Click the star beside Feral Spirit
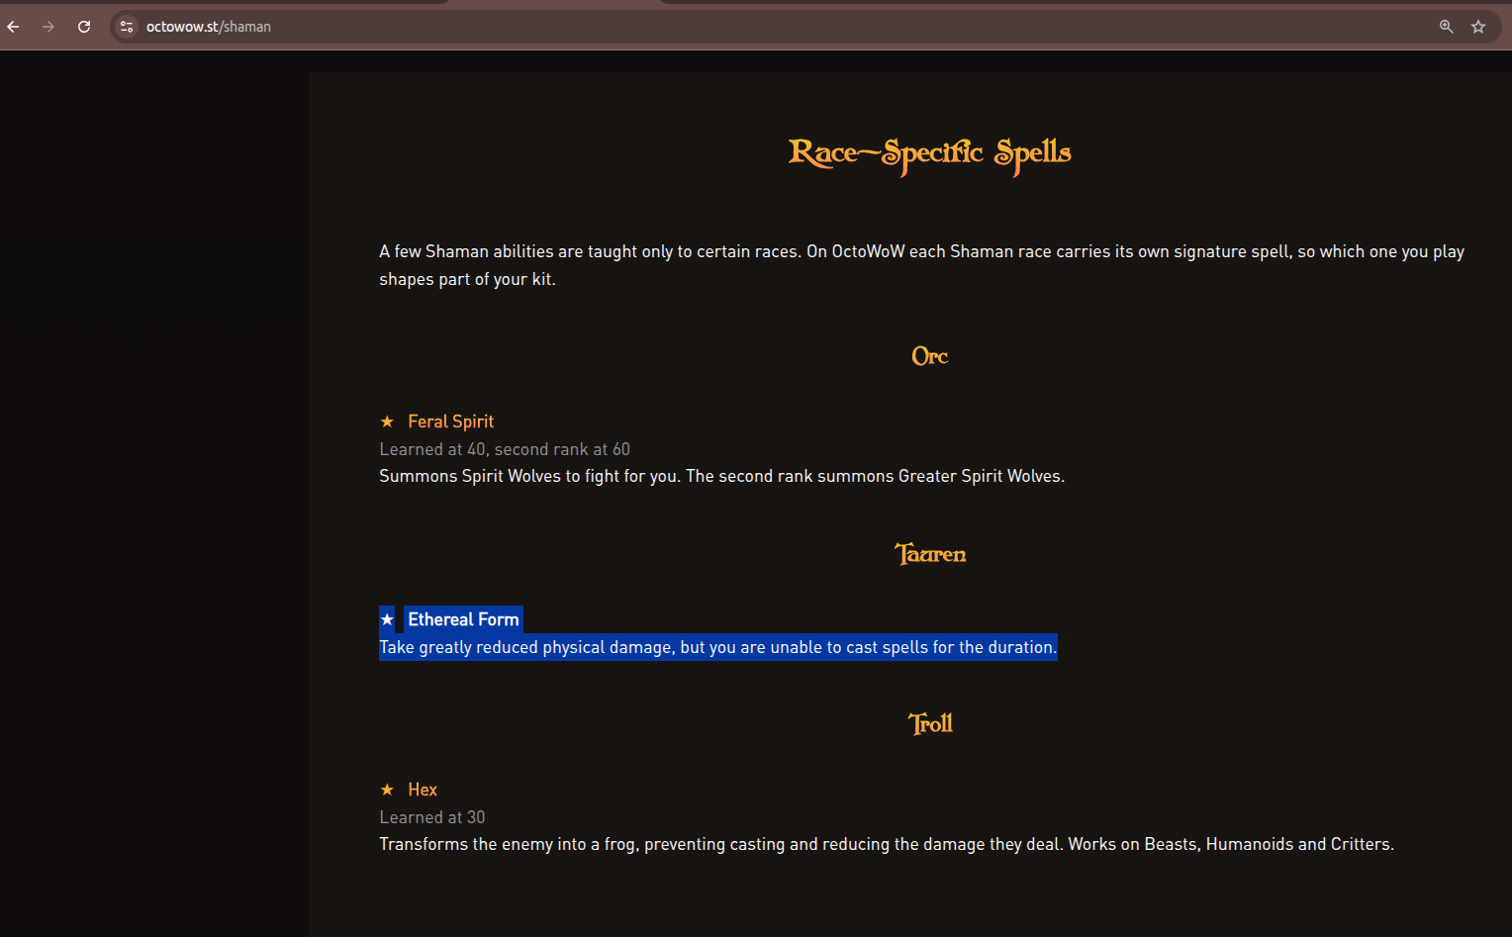Screen dimensions: 1512x937 [387, 422]
